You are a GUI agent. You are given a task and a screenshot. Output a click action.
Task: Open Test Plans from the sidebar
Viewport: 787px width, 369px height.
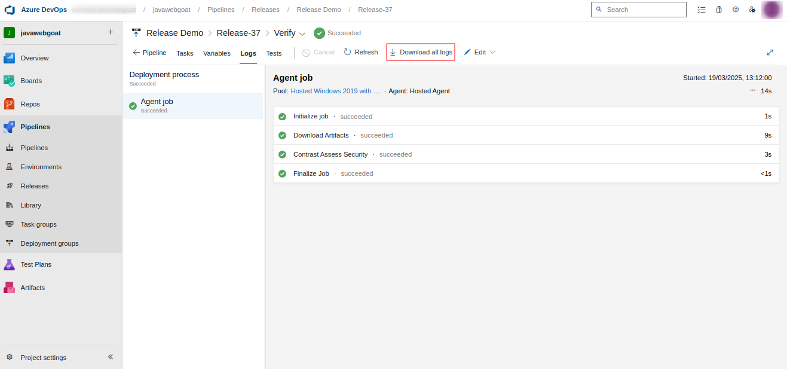tap(36, 264)
